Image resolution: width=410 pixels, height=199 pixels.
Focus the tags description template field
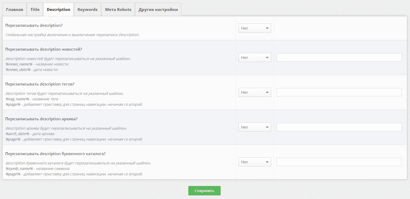click(339, 92)
